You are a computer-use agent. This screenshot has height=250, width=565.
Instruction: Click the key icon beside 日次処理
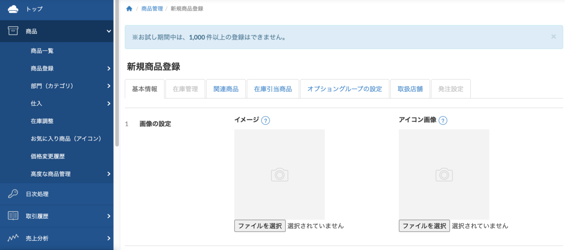point(13,194)
